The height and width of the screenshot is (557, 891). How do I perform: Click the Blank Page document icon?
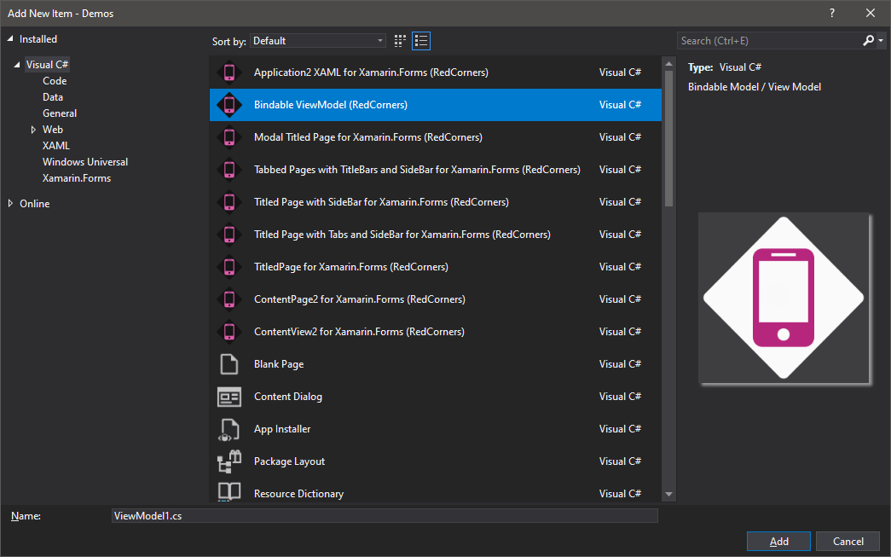229,363
